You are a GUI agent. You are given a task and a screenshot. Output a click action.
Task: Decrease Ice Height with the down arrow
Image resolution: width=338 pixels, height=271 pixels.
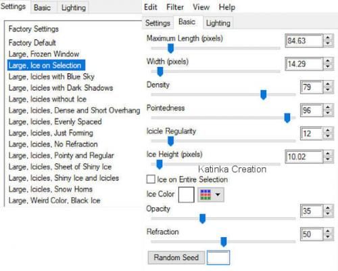(328, 159)
